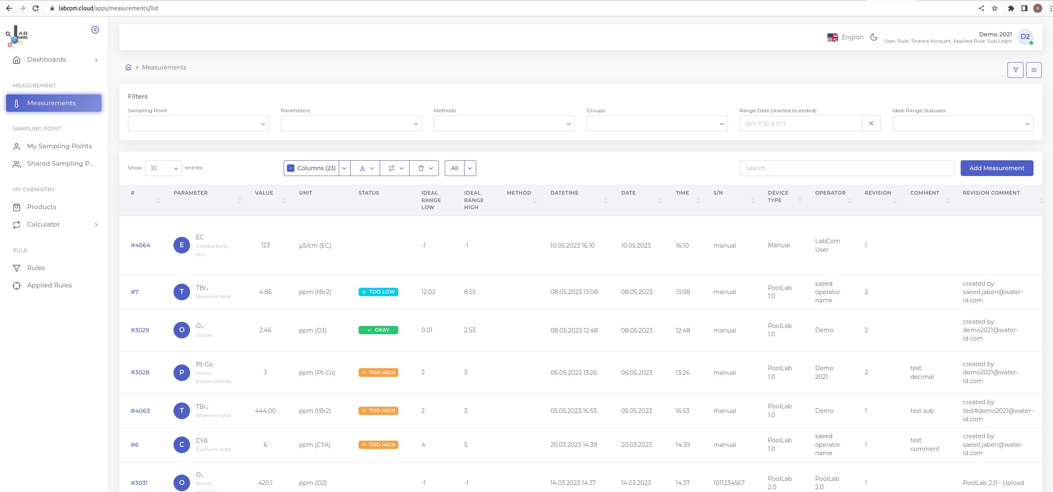Go to Products in sidebar

tap(54, 207)
